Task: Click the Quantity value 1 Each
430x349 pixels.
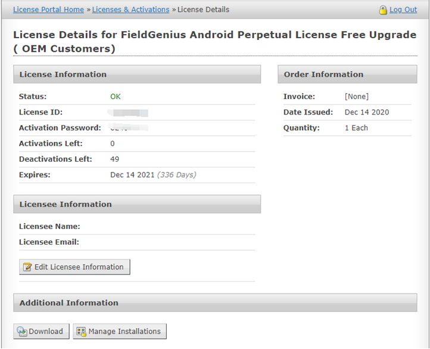Action: [356, 128]
